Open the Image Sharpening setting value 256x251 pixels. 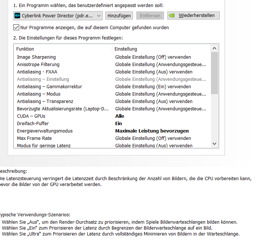pyautogui.click(x=153, y=57)
